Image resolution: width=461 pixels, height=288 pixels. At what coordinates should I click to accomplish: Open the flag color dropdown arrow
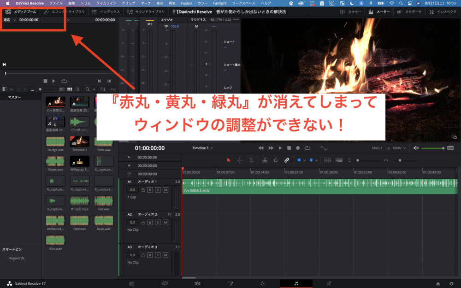[304, 160]
